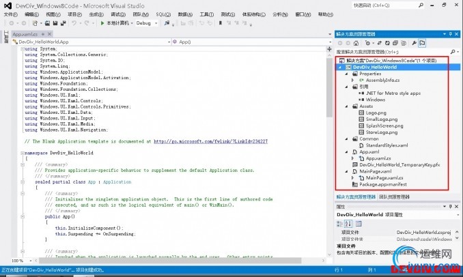Select DevDiv_HelloWorld_TemporaryKey.pfx file
This screenshot has width=463, height=277.
click(399, 165)
